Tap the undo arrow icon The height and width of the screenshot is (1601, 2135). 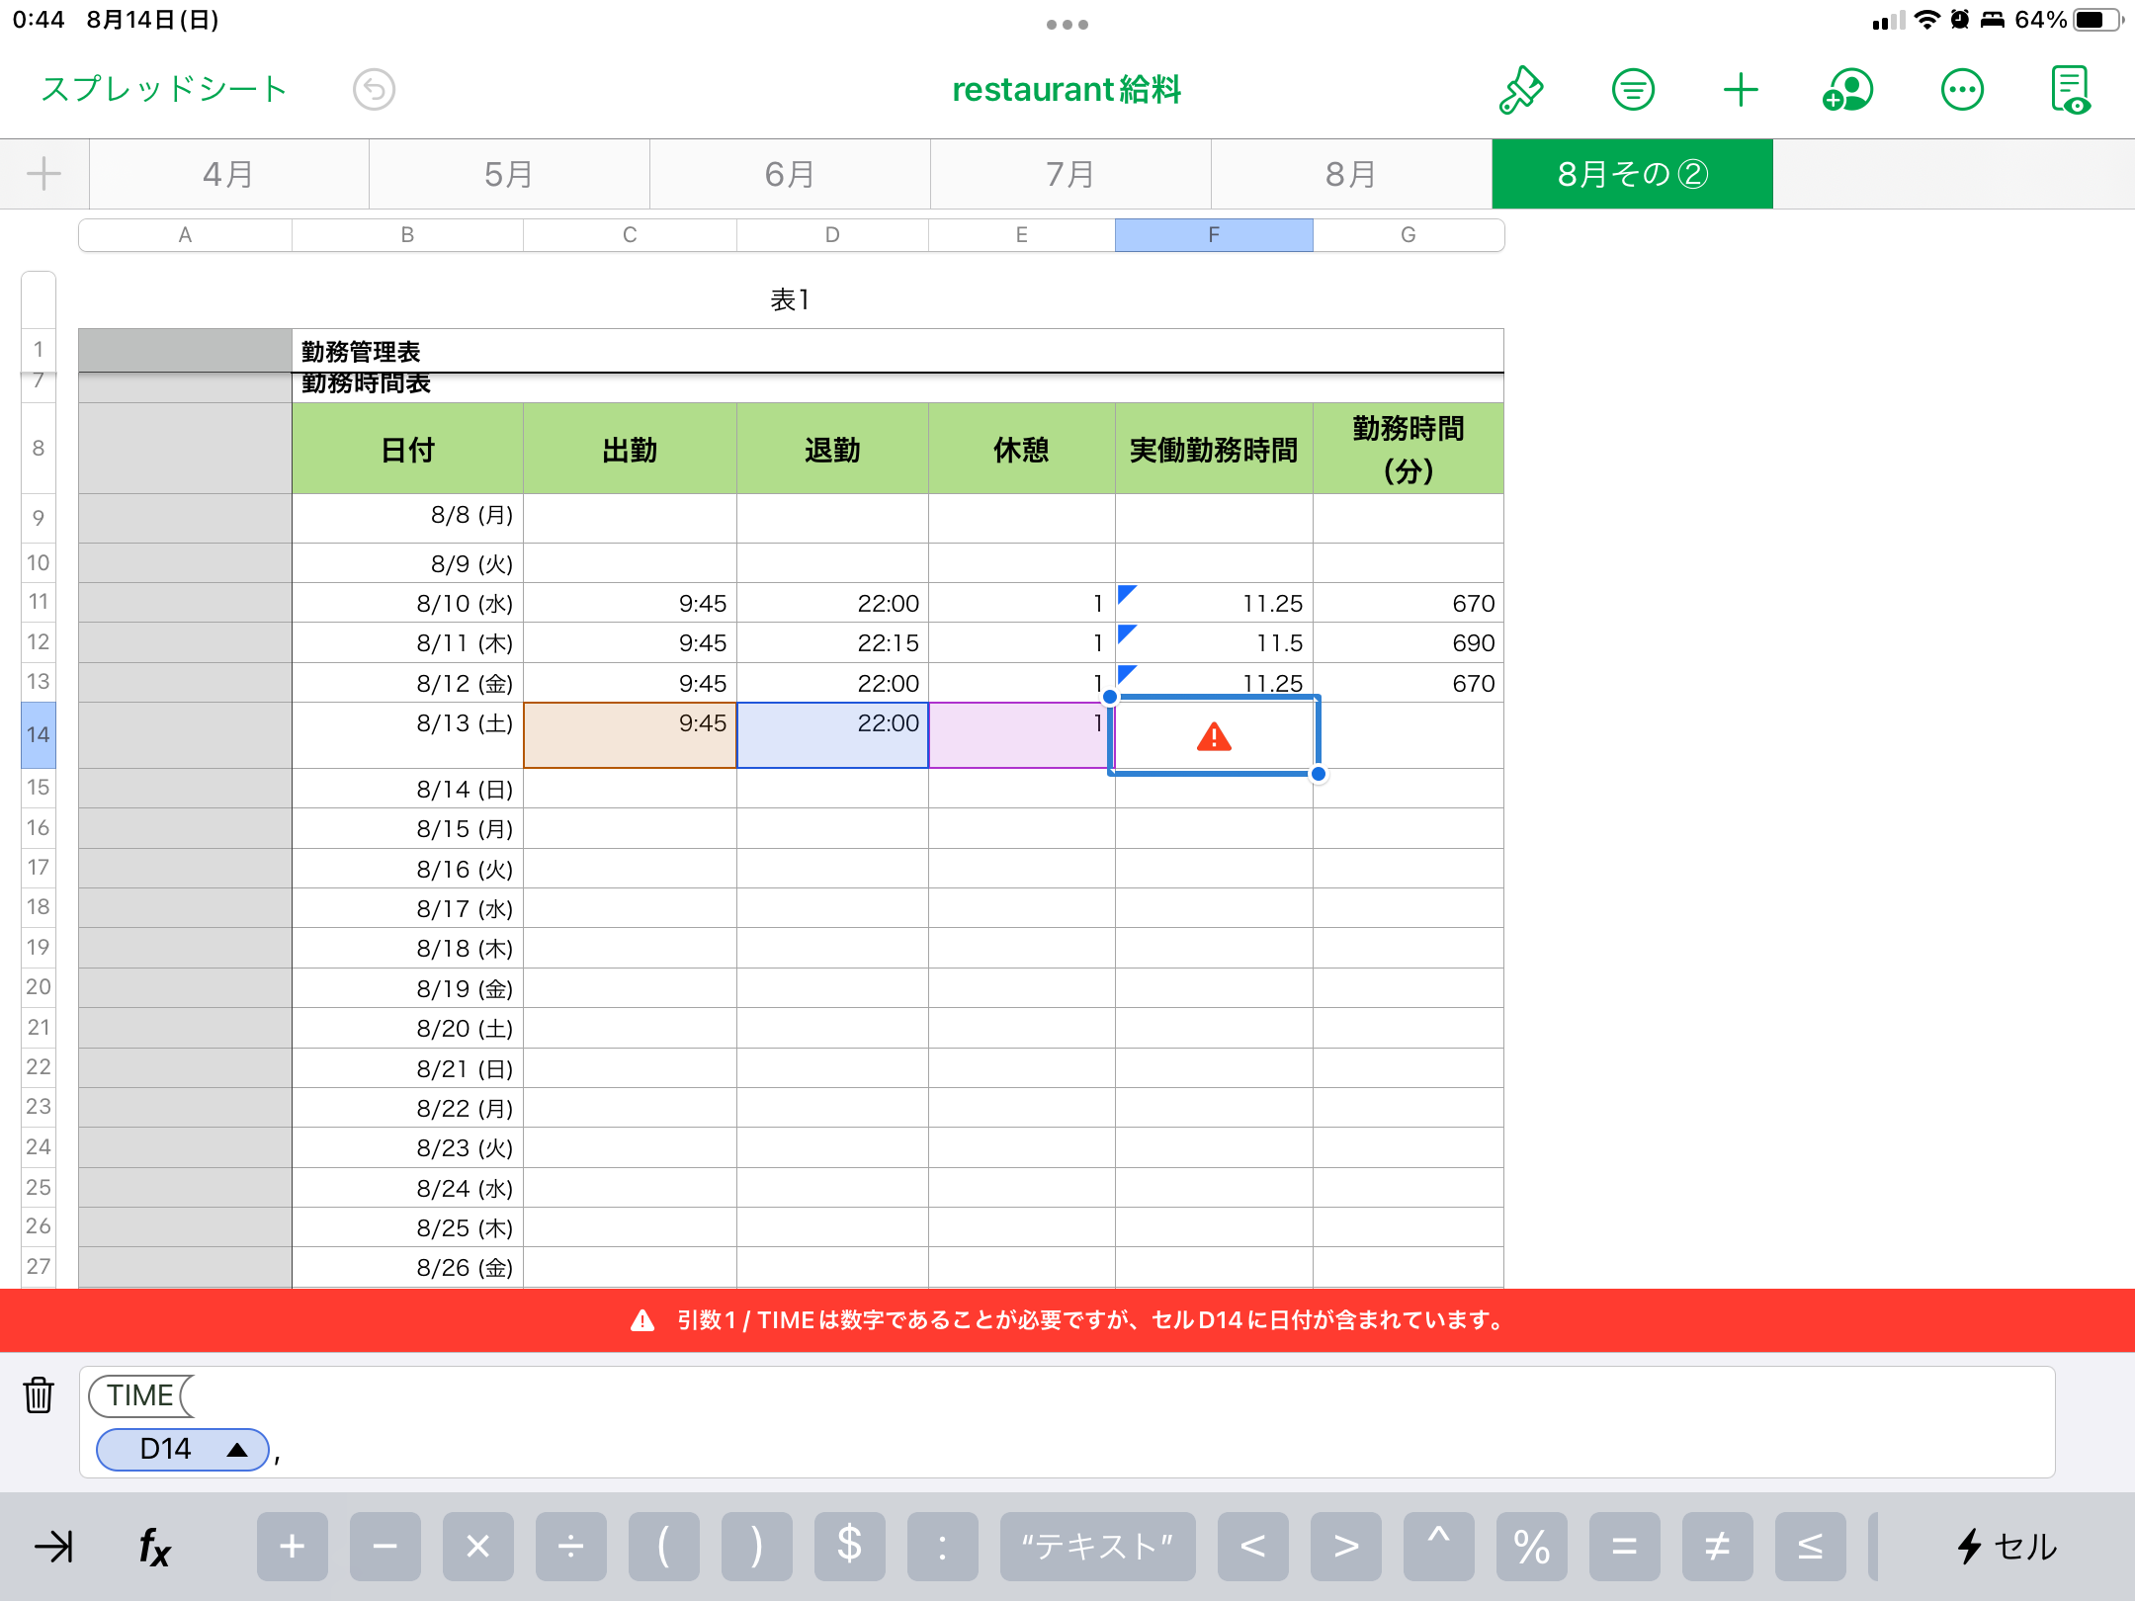click(x=374, y=90)
